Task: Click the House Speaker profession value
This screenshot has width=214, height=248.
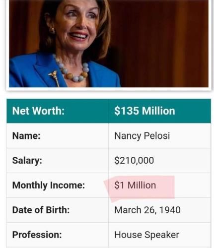Action: coord(146,235)
